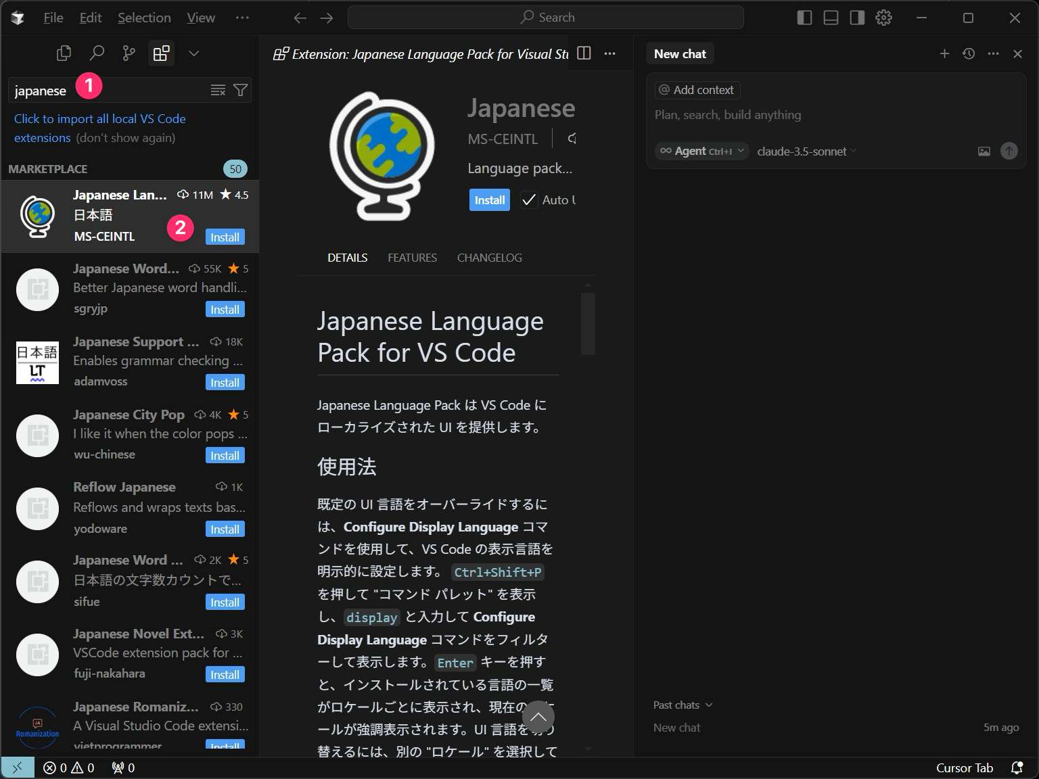Open the MS-CEINTL publisher link
The image size is (1039, 779).
point(503,139)
